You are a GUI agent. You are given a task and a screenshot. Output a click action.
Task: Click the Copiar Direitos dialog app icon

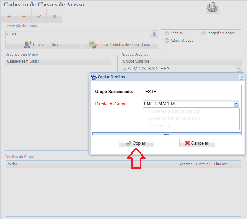coord(94,77)
